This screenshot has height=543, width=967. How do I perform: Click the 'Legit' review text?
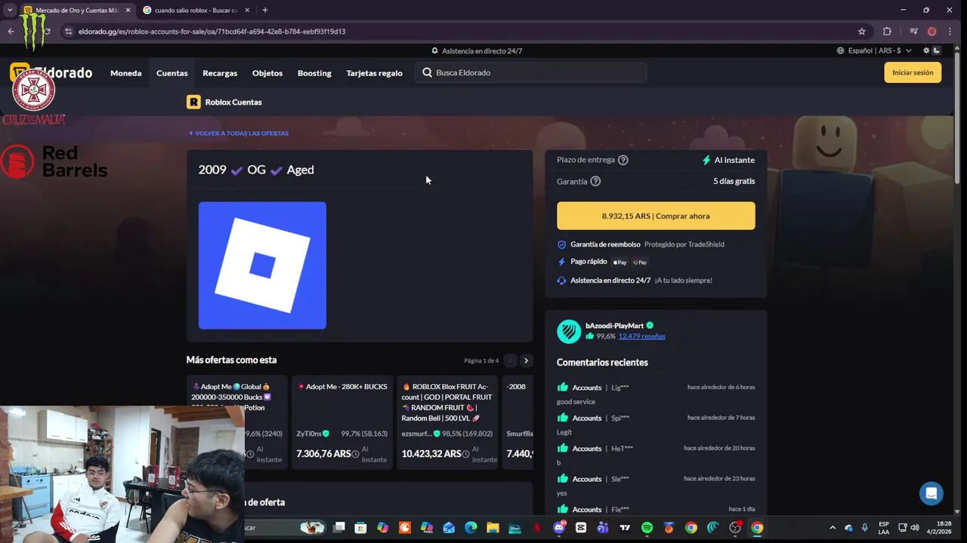[564, 432]
